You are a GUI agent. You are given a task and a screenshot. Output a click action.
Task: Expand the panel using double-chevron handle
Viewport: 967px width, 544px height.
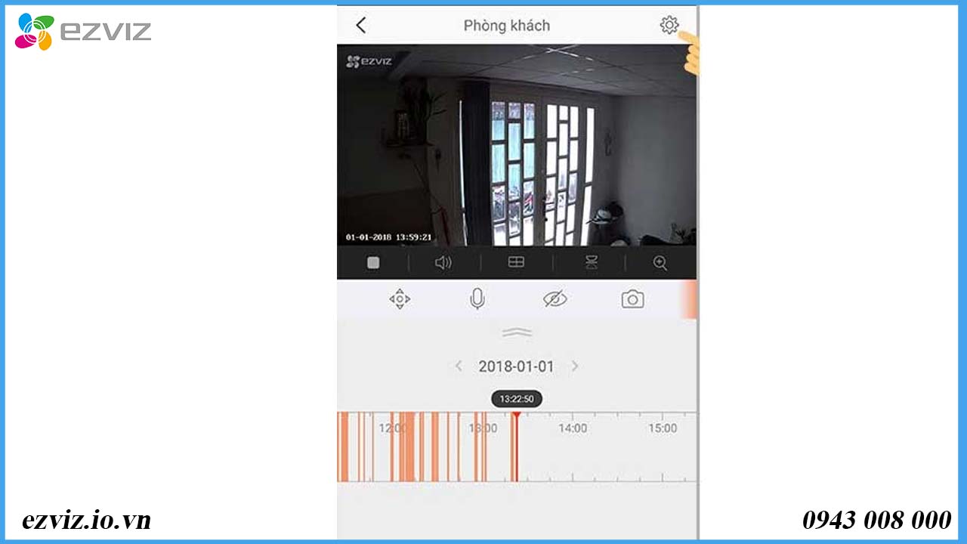point(517,332)
